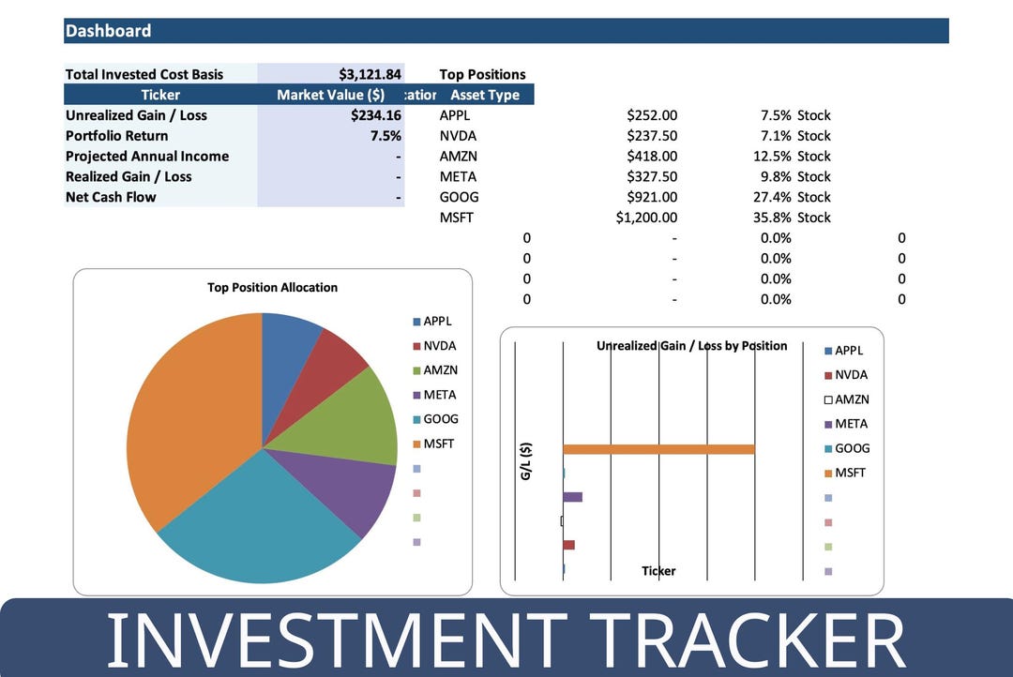The width and height of the screenshot is (1013, 677).
Task: Click the META ticker cell in Top Positions table
Action: coord(458,177)
